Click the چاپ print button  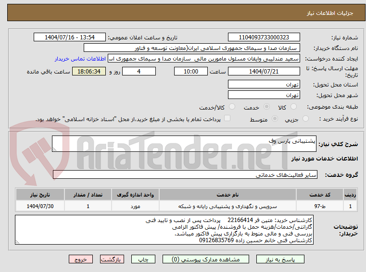[x=143, y=259]
